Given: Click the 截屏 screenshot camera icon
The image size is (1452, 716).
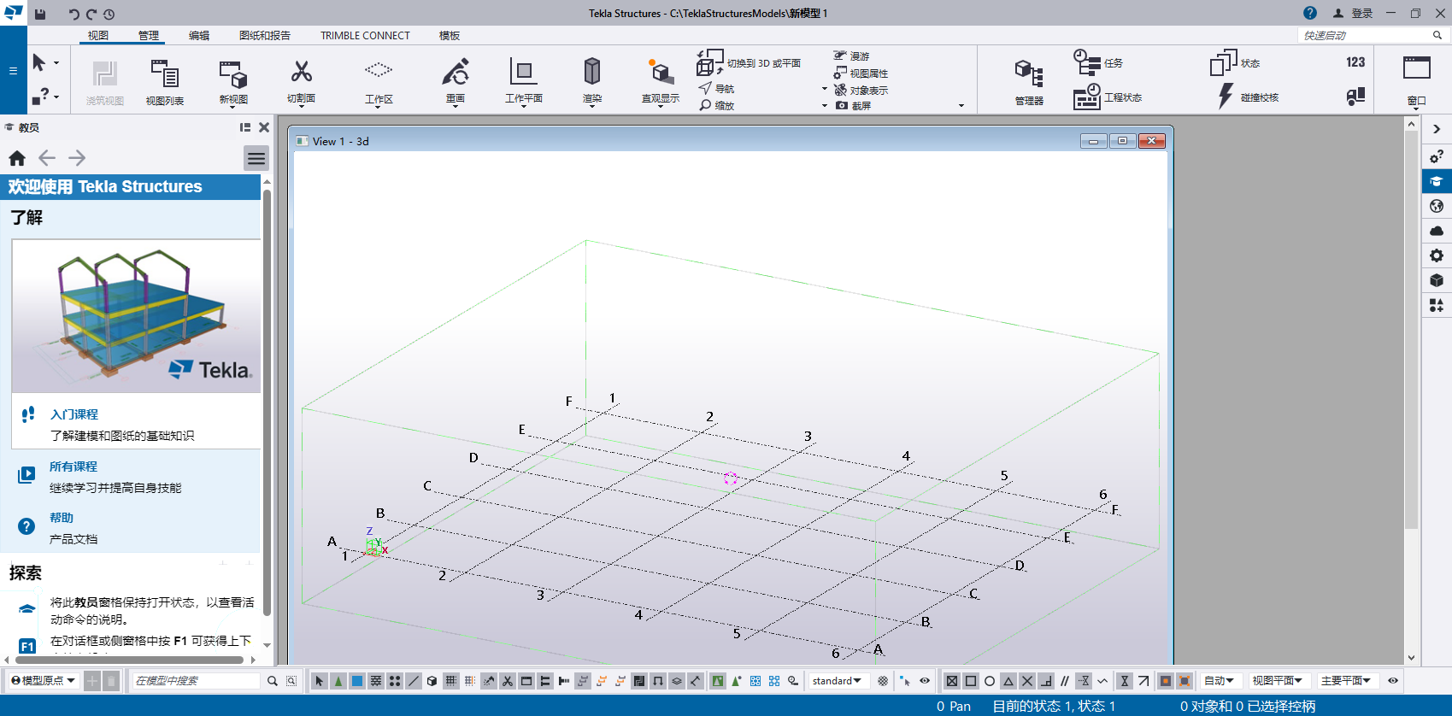Looking at the screenshot, I should [x=842, y=105].
